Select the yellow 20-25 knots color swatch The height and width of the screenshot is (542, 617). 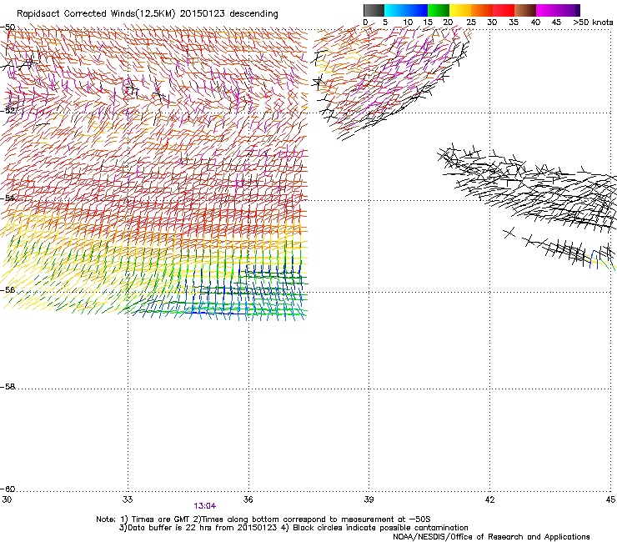pos(460,10)
